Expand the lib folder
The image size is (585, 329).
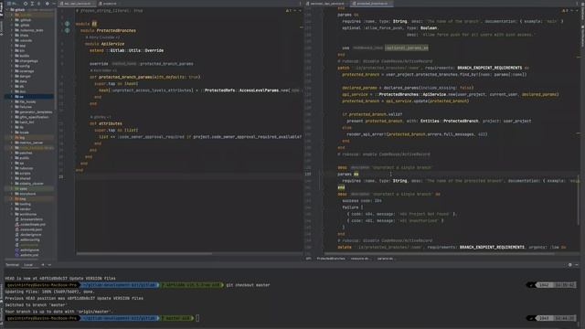tap(12, 127)
